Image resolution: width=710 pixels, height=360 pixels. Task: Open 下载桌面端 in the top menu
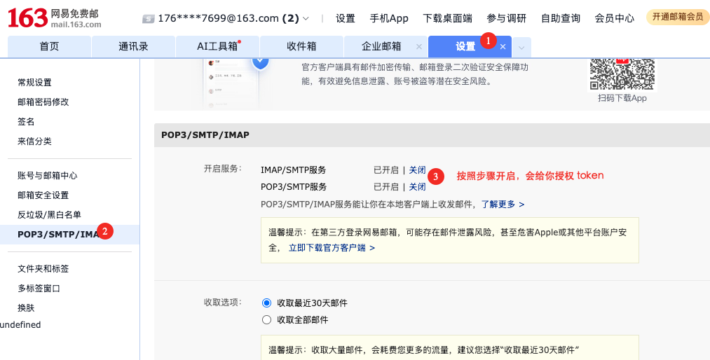pyautogui.click(x=447, y=19)
